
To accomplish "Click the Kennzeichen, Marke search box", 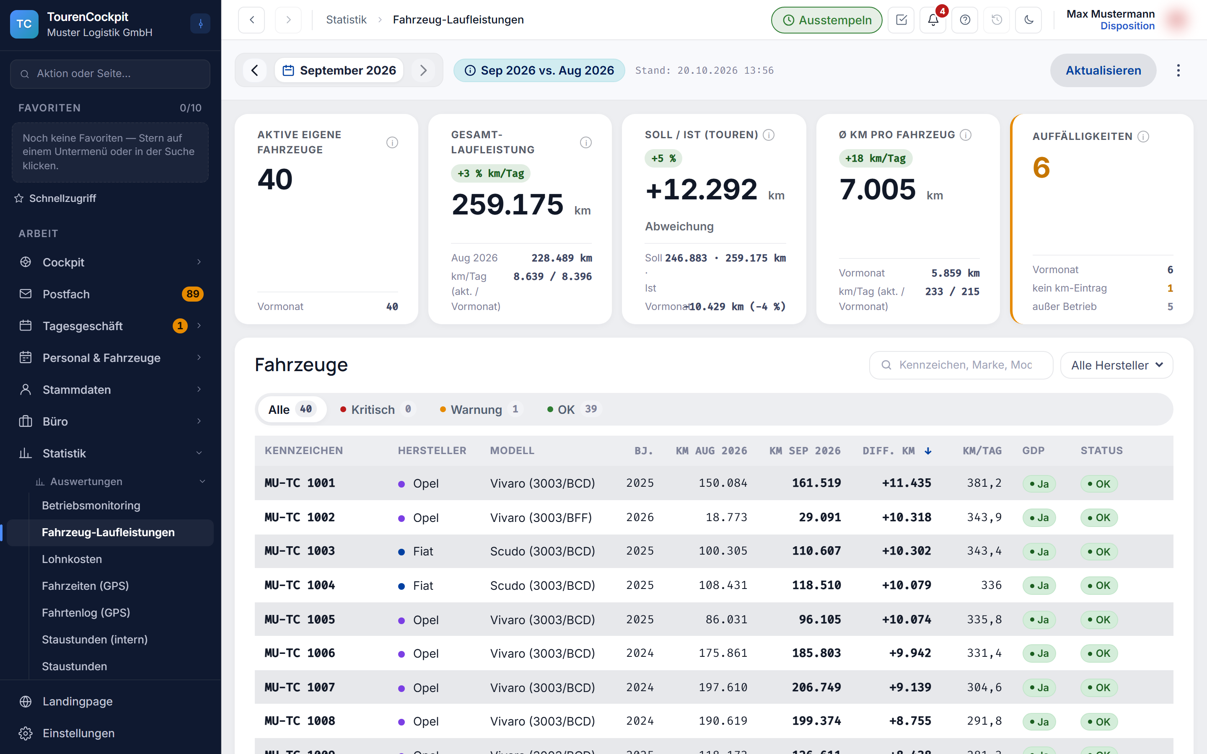I will 961,365.
